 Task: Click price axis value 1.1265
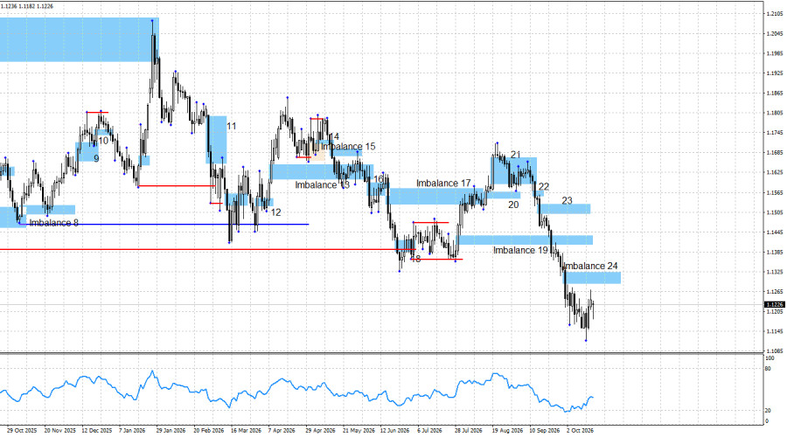[775, 292]
